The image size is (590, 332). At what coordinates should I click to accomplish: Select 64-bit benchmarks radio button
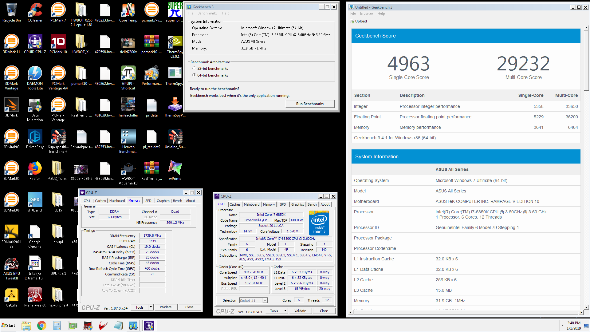pyautogui.click(x=194, y=75)
